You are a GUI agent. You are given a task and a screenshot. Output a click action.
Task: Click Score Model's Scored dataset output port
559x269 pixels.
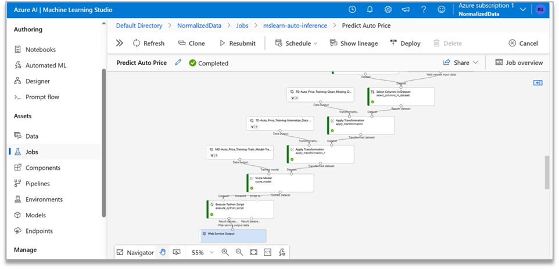pyautogui.click(x=280, y=192)
